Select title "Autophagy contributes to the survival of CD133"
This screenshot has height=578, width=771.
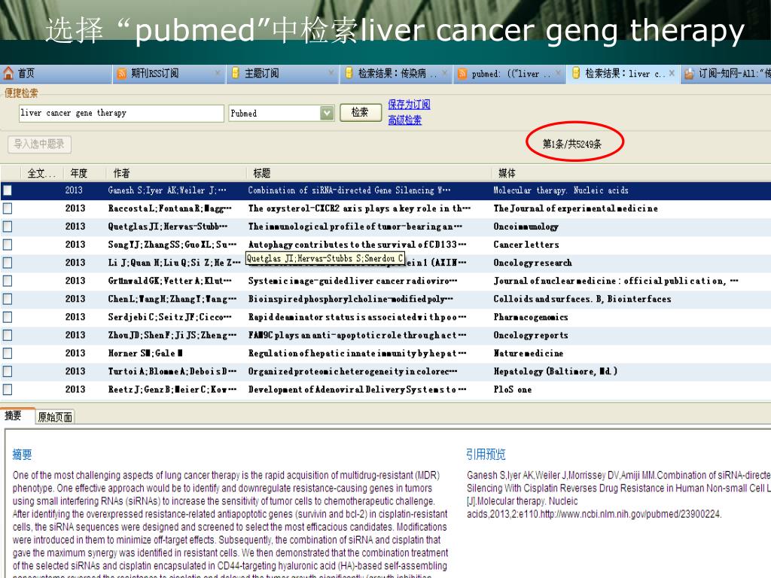pos(358,245)
